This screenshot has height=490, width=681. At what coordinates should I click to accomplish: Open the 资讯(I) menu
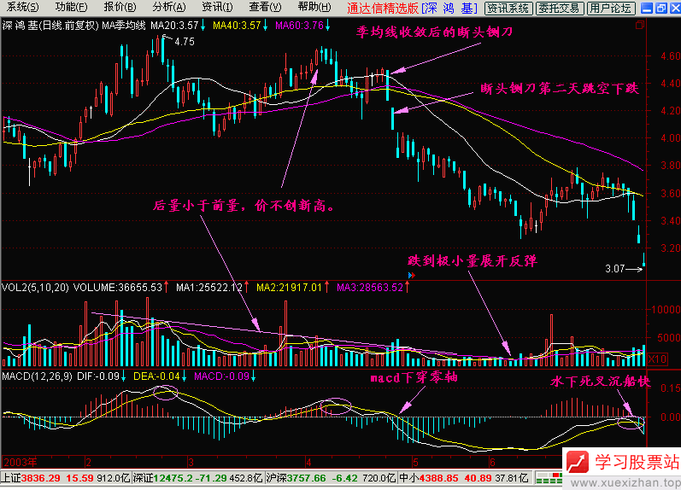(217, 8)
